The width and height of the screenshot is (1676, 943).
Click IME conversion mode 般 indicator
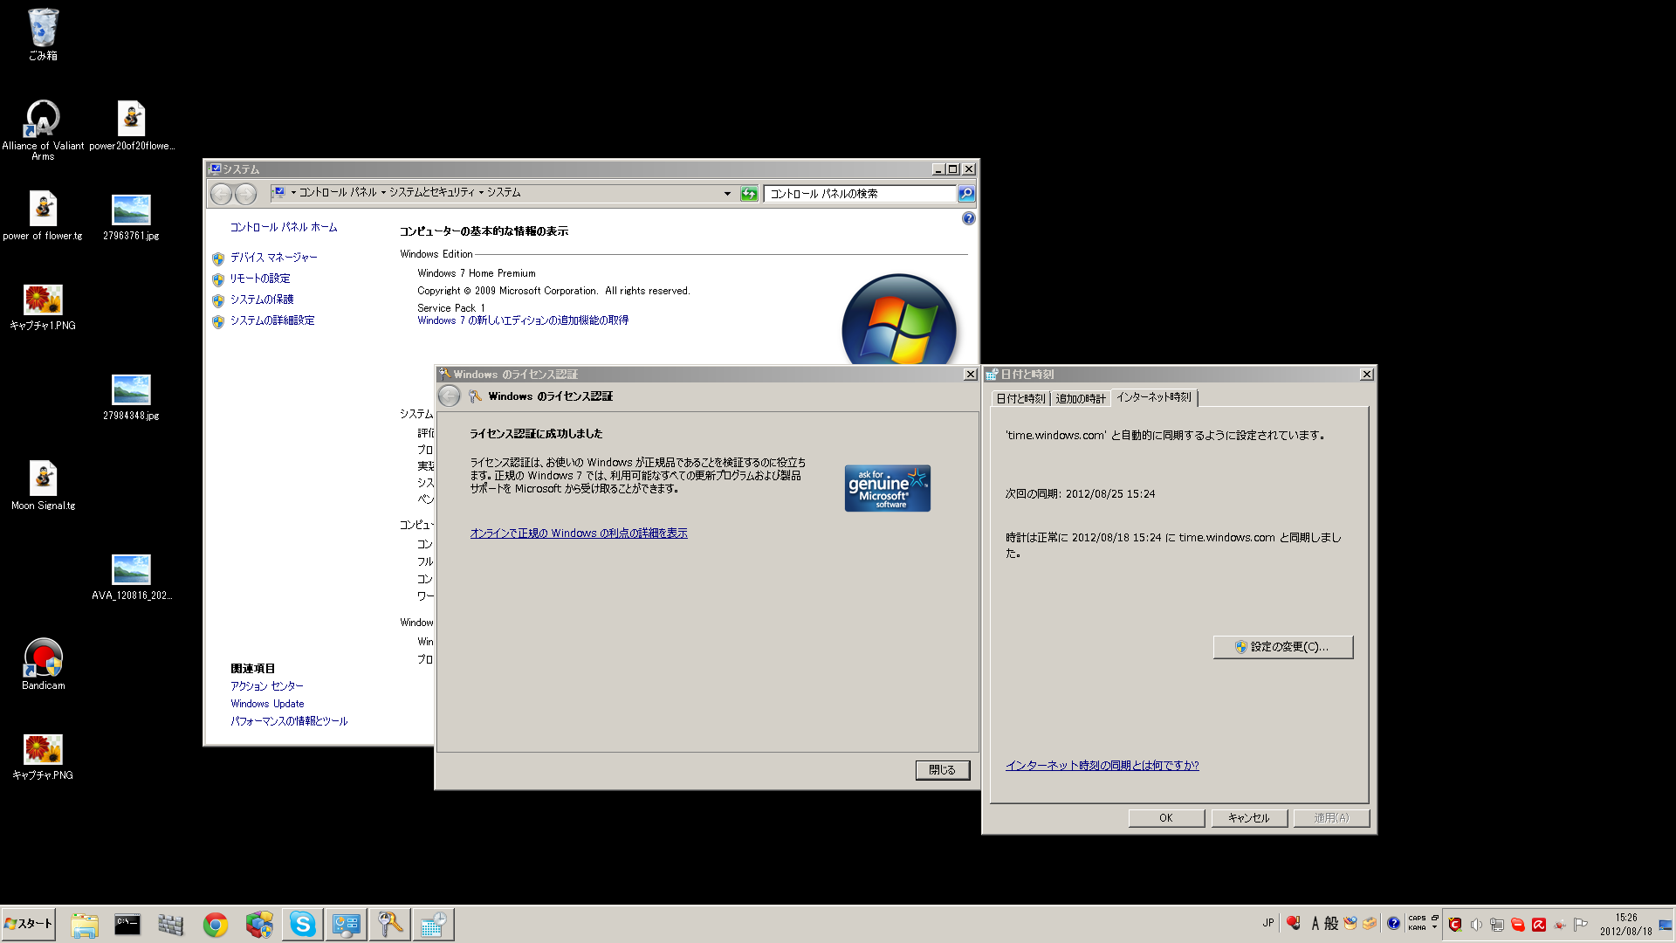1331,923
